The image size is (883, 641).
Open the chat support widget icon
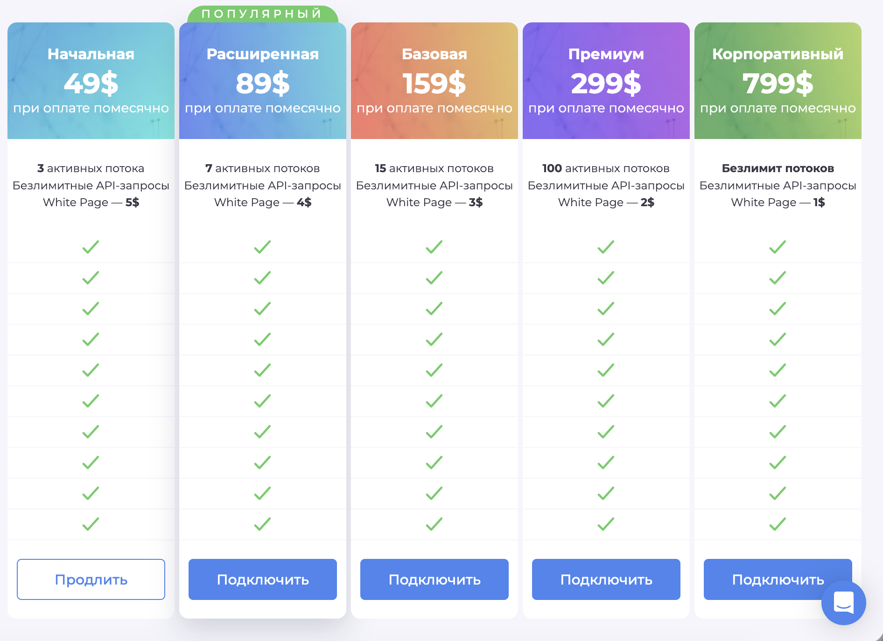point(843,602)
